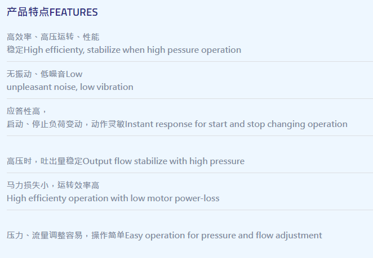The height and width of the screenshot is (258, 373).
Task: Click the 无振动、低噪音Low line
Action: [x=45, y=74]
